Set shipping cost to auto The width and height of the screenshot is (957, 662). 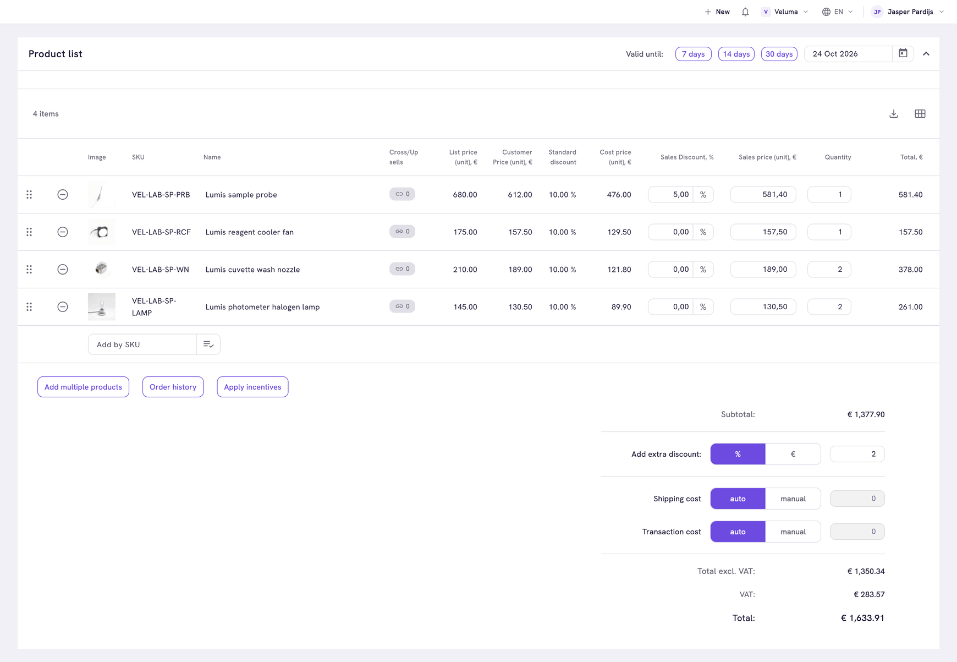738,499
